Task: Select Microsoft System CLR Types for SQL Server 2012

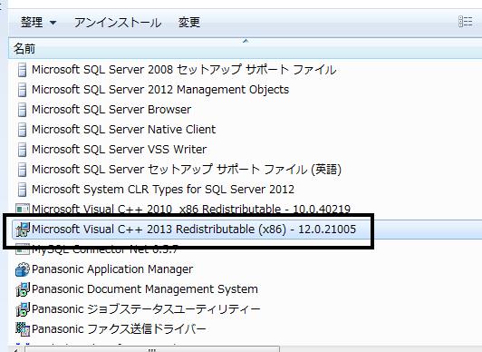Action: (163, 190)
